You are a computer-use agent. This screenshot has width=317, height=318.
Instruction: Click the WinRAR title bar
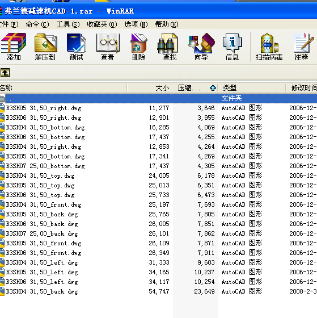(158, 11)
